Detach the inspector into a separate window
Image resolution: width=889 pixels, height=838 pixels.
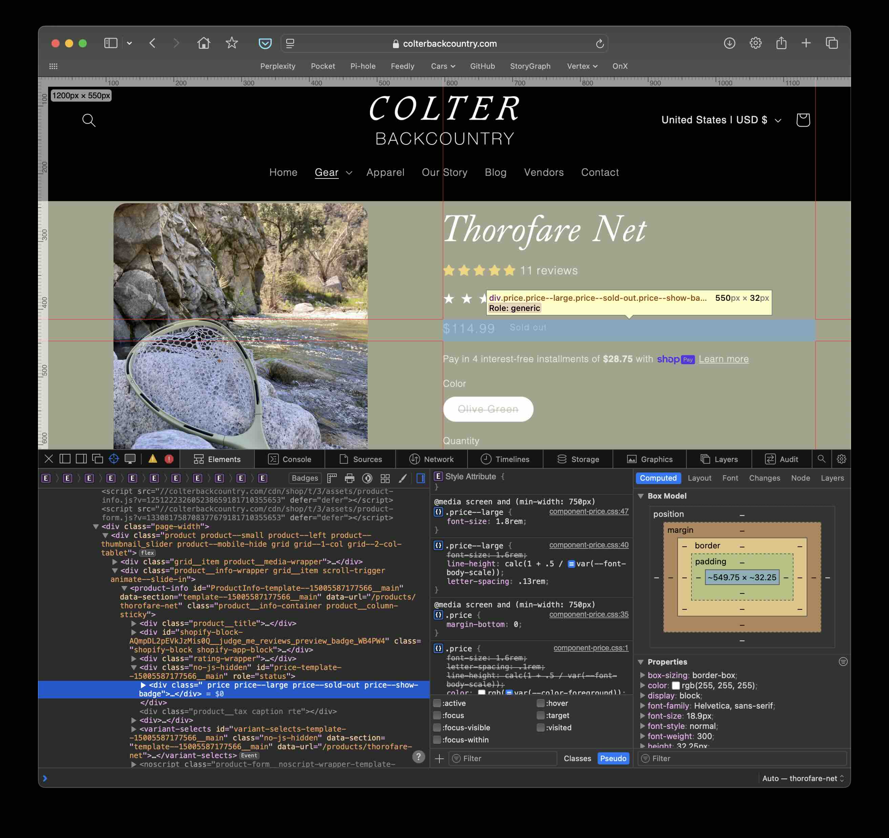pyautogui.click(x=98, y=459)
